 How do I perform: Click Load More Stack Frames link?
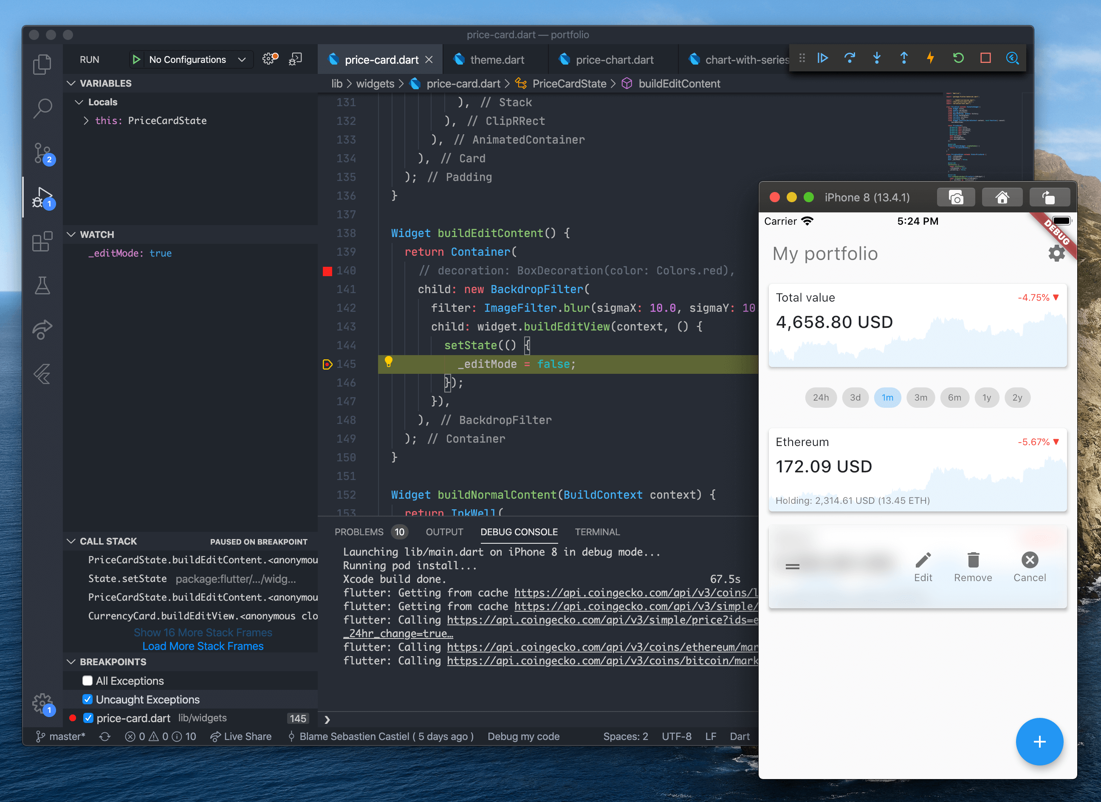(203, 646)
